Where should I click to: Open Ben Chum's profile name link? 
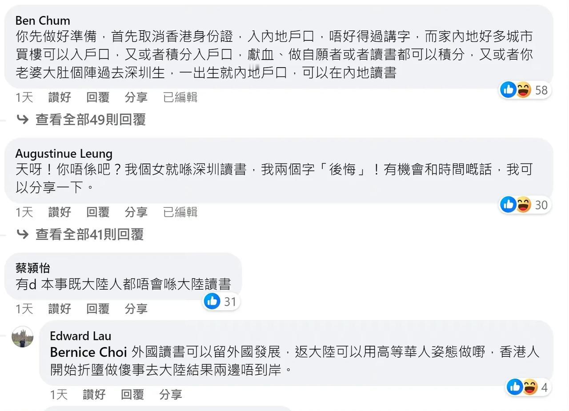(x=43, y=20)
